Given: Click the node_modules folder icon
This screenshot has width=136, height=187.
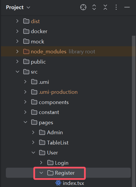Looking at the screenshot, I should point(26,52).
